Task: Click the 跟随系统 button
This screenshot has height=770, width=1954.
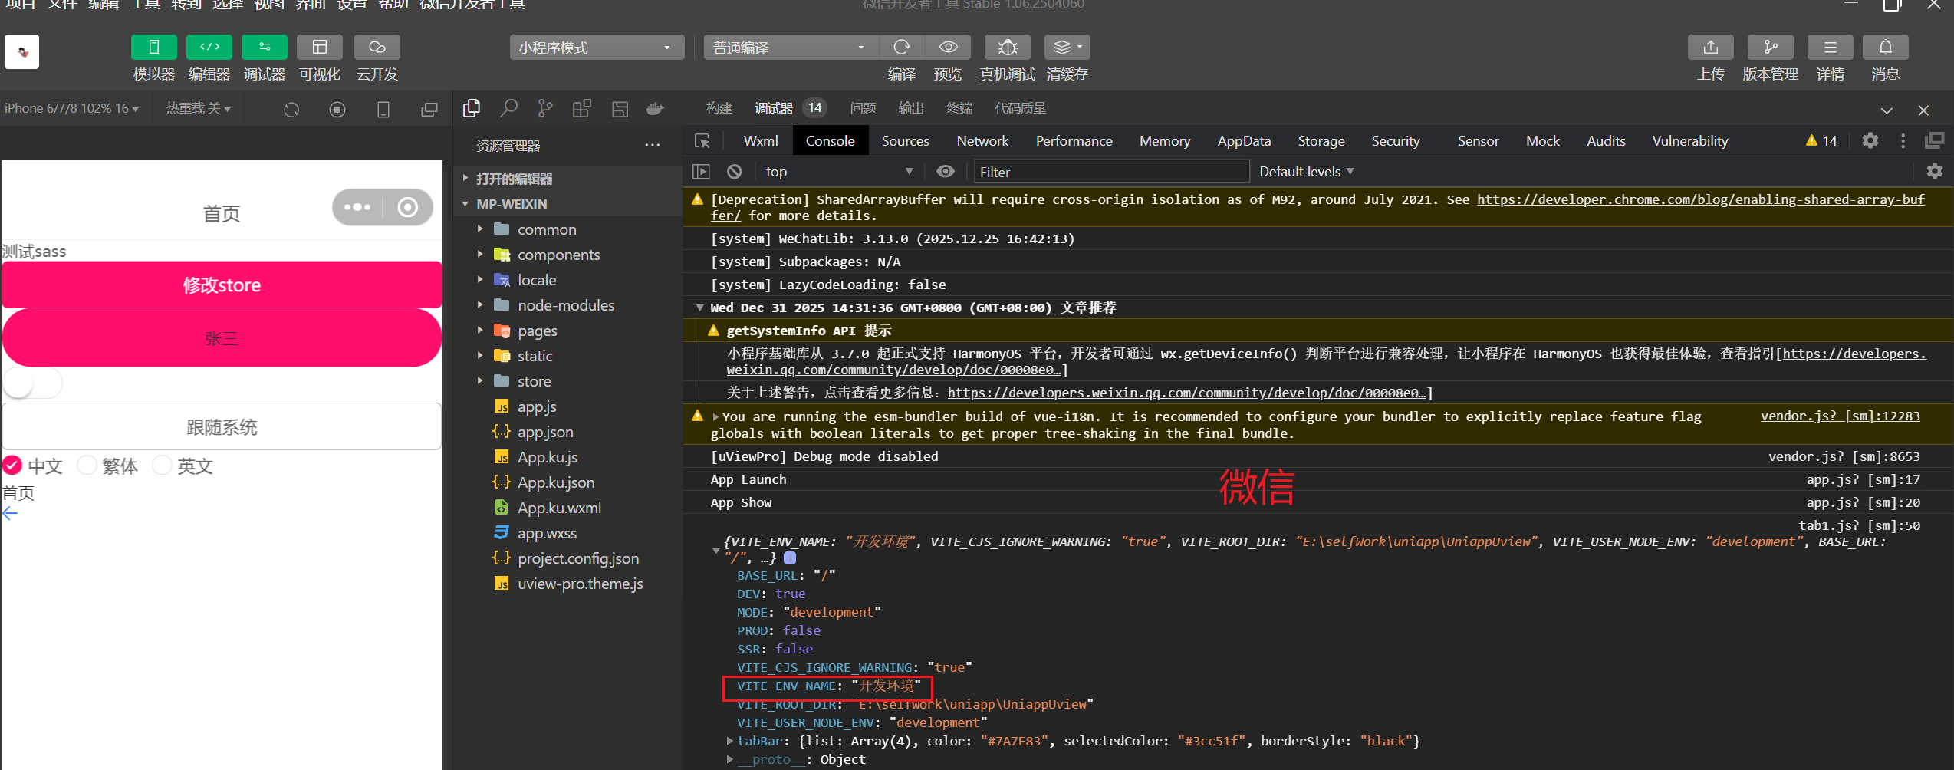Action: 222,426
